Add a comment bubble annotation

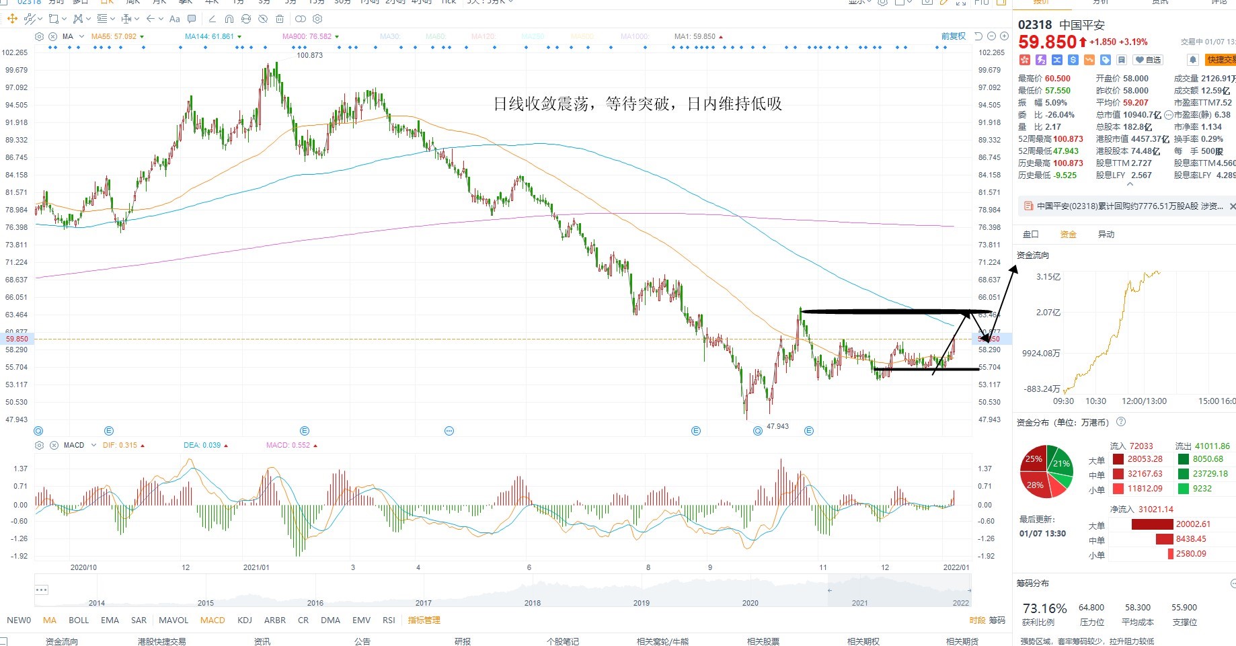[x=192, y=19]
